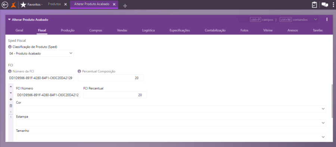Viewport: 336px width, 147px height.
Task: Click the Número da FCI field
Action: pyautogui.click(x=41, y=78)
